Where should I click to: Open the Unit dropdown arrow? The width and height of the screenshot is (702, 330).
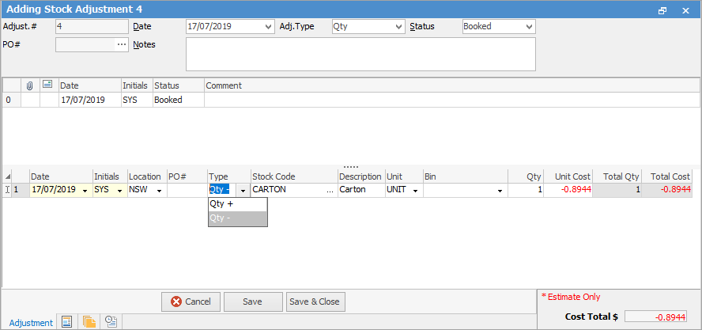pyautogui.click(x=416, y=191)
